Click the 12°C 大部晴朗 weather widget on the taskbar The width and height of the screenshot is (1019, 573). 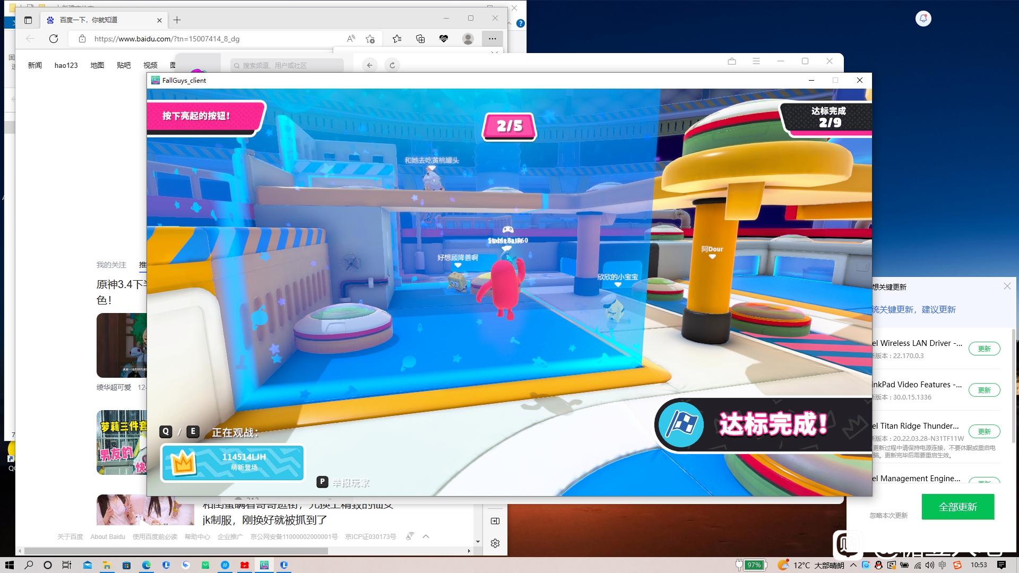811,565
